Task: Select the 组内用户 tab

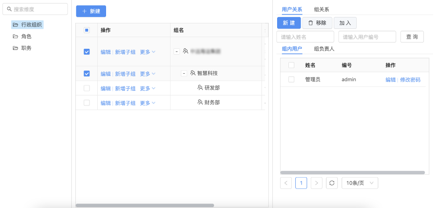Action: [x=292, y=49]
